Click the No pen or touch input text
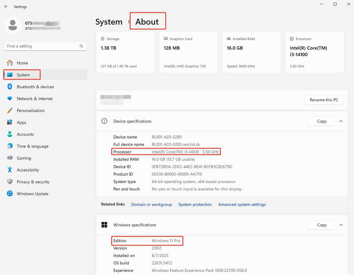 click(197, 189)
